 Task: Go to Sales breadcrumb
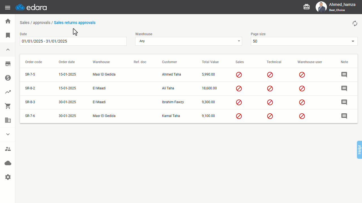coord(25,23)
